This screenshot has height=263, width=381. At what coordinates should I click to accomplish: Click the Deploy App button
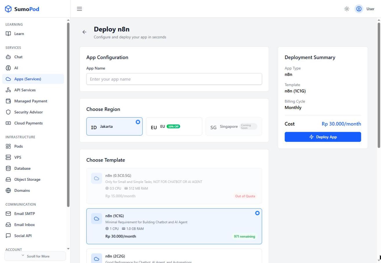323,137
